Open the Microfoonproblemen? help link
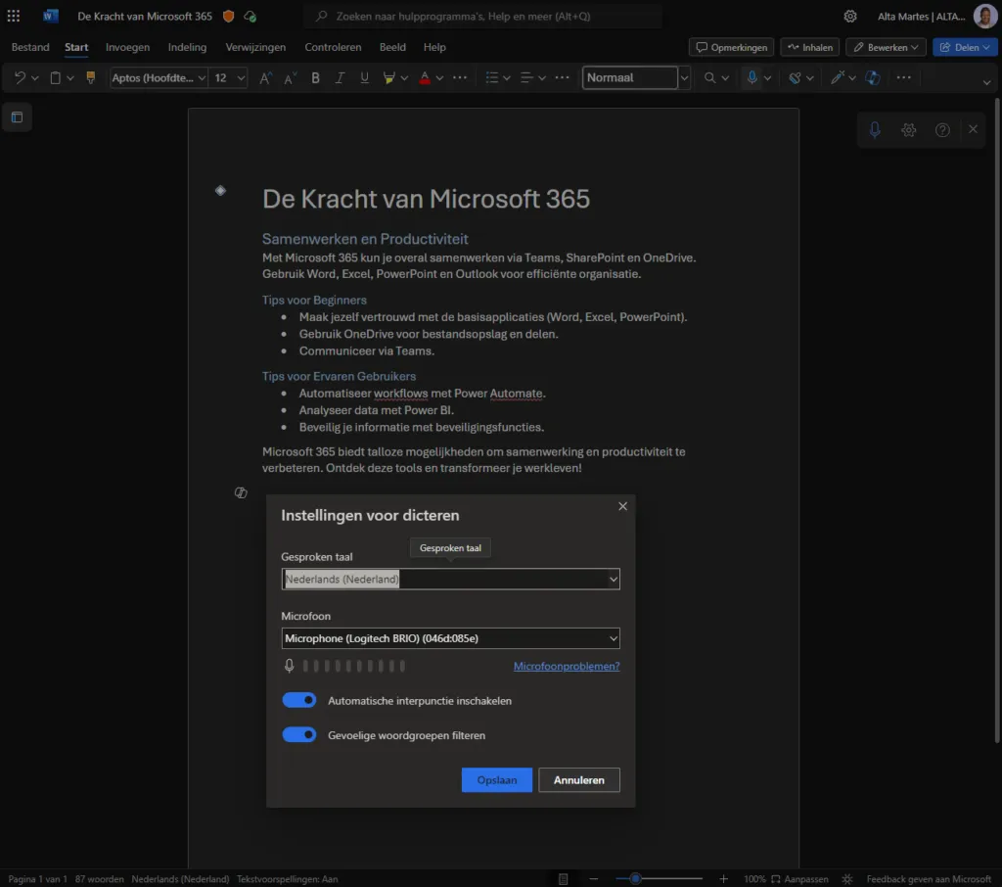 coord(567,666)
